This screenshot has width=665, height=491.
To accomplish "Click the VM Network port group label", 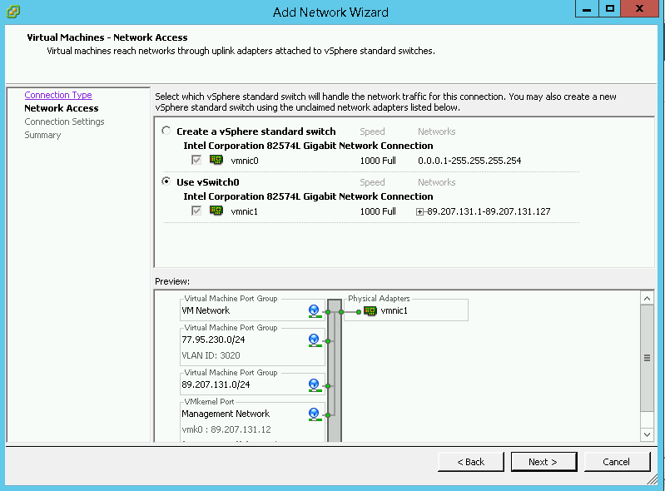I will pos(206,310).
